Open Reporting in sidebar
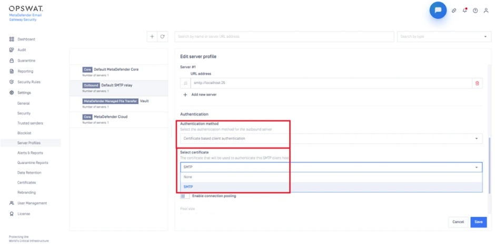The image size is (495, 248). click(25, 71)
